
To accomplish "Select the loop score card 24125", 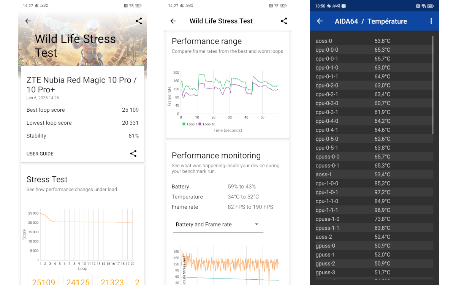I will (78, 280).
